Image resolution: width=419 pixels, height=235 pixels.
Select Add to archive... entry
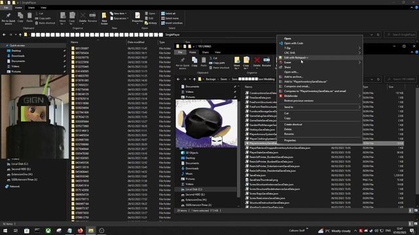[x=293, y=77]
